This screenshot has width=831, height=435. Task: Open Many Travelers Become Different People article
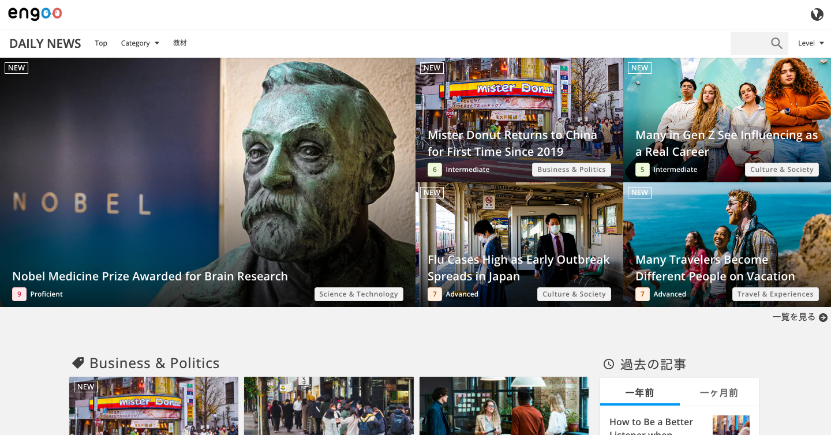pos(715,268)
